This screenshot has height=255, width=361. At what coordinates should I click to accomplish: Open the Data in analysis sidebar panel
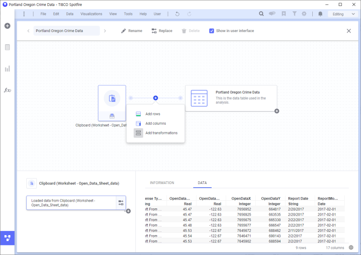[7, 47]
